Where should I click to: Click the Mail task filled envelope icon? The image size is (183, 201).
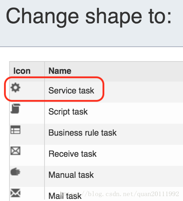tap(15, 193)
